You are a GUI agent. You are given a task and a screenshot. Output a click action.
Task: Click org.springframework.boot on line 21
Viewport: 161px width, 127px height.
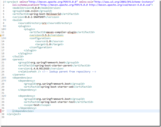pos(48,62)
